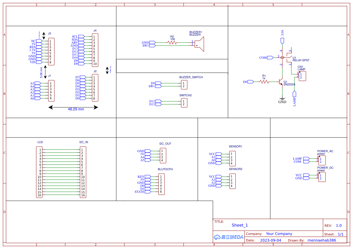Screen dimensions: 353x249
Task: Click the R1 1k resistor symbol
Action: click(x=264, y=82)
